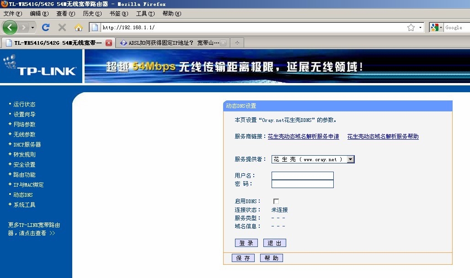The height and width of the screenshot is (278, 470).
Task: Click the 密码 input field
Action: coord(303,184)
